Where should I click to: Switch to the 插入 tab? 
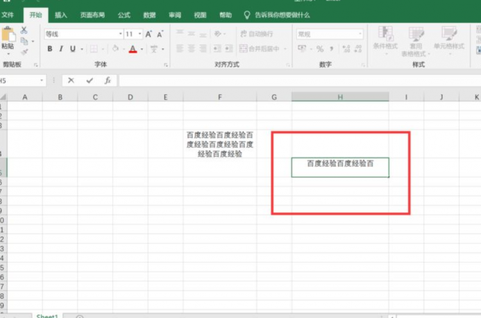coord(61,15)
